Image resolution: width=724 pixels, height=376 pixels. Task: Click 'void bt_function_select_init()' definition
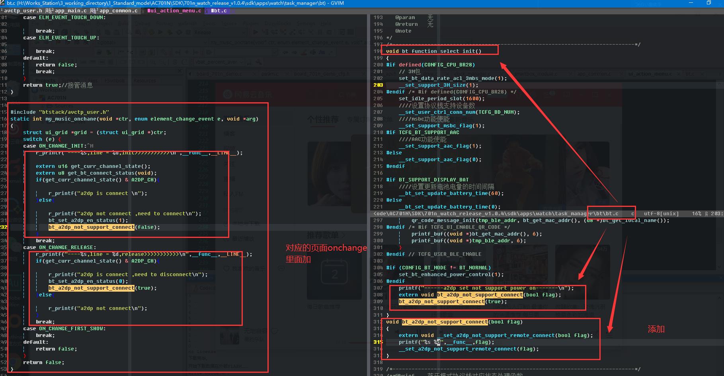(x=434, y=51)
